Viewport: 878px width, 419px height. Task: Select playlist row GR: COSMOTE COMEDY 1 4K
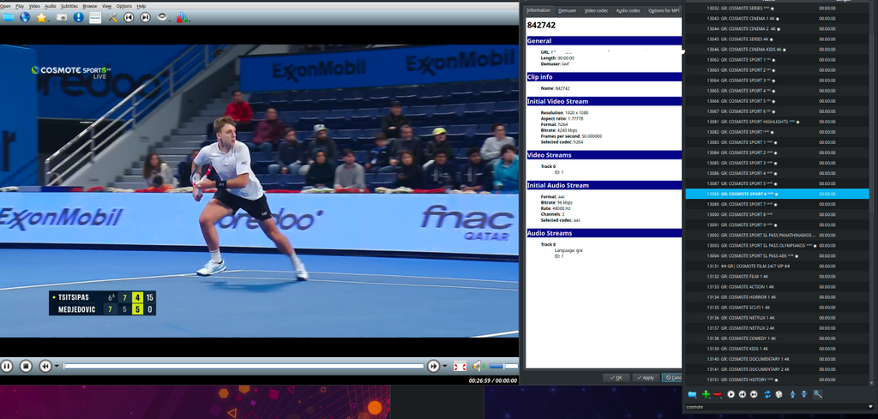777,338
